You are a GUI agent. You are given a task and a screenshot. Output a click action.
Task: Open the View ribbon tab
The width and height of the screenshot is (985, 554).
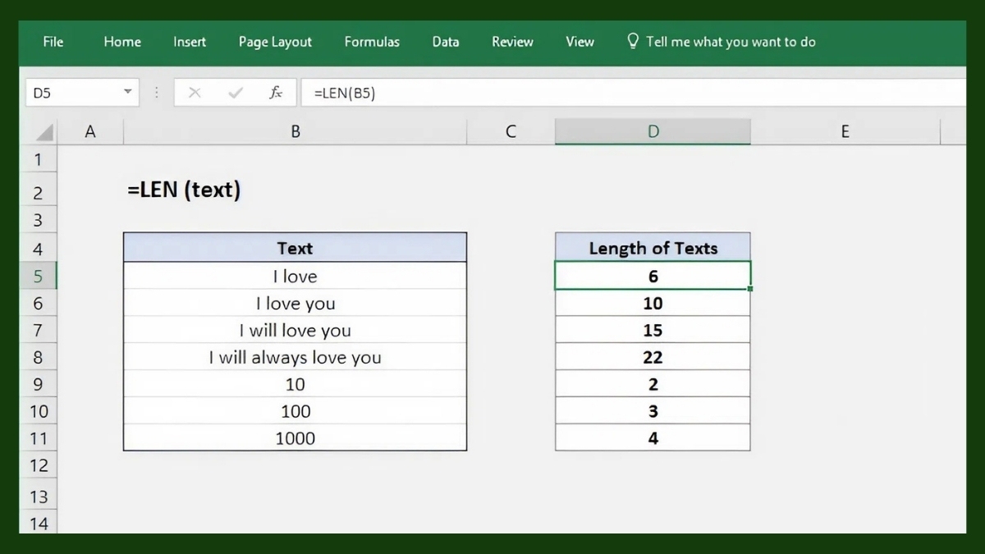(580, 41)
